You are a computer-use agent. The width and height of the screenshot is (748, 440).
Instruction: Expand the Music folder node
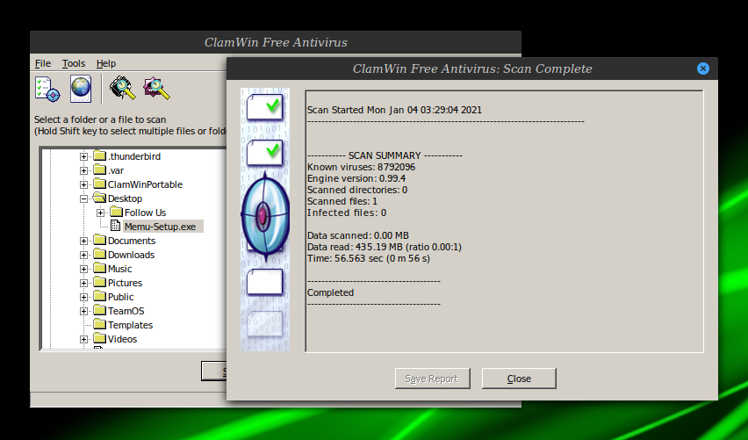(83, 269)
